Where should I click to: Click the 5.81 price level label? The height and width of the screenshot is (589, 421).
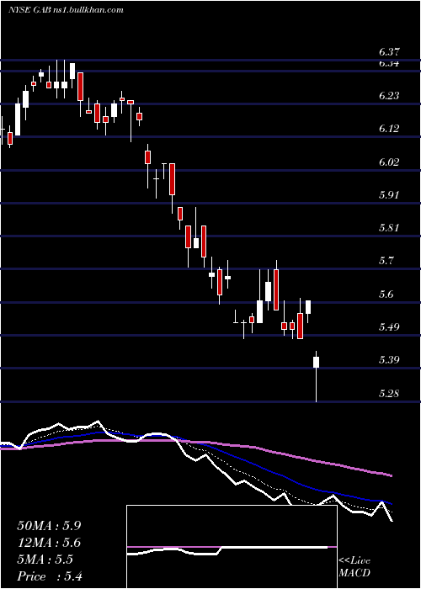tap(389, 228)
